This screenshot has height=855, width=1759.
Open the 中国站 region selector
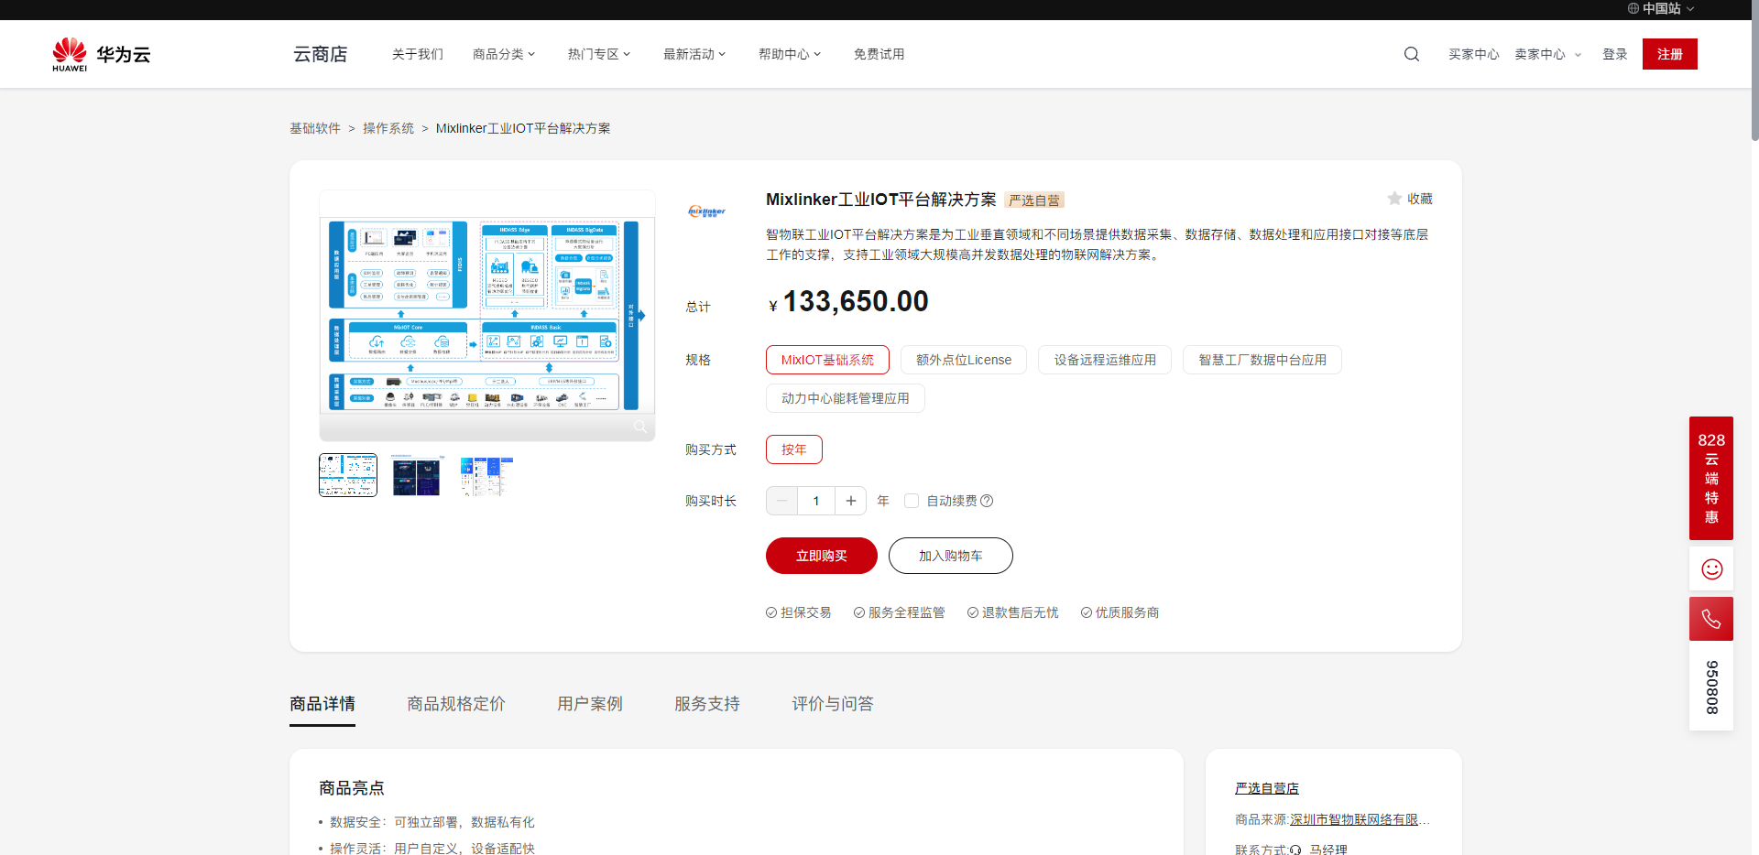tap(1661, 8)
